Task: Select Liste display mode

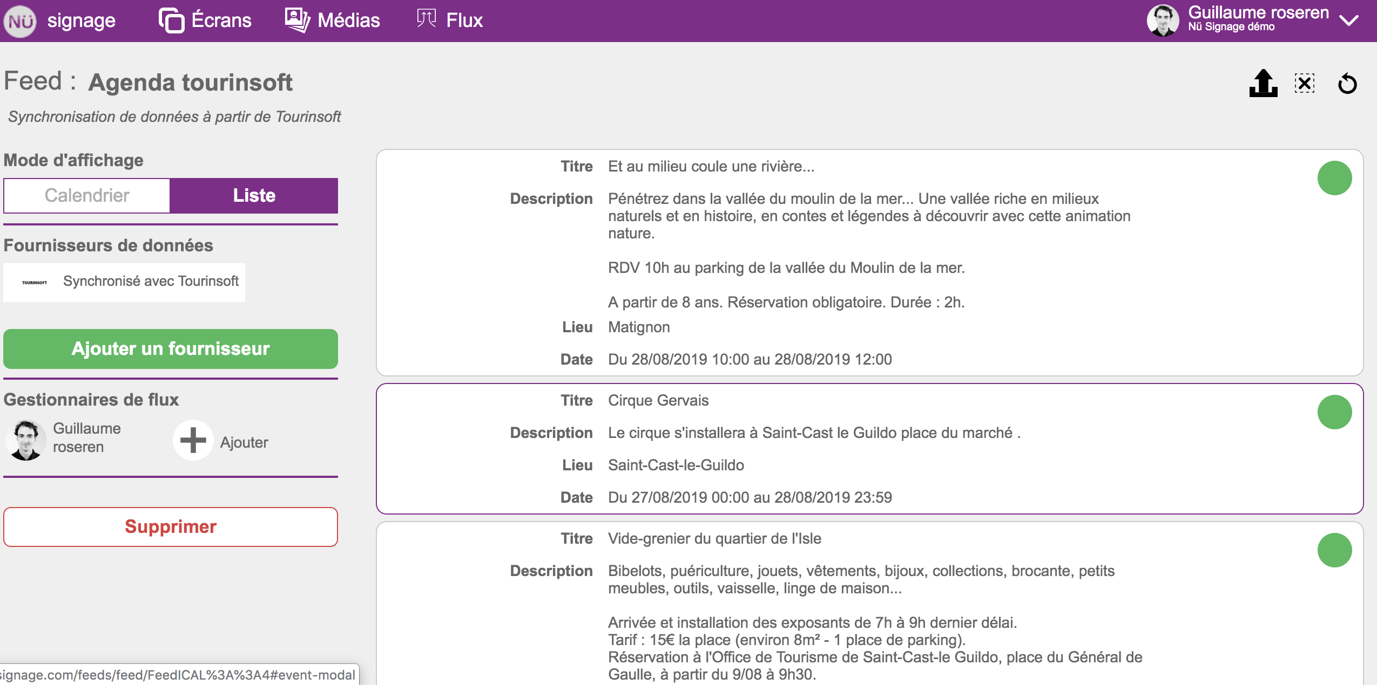Action: click(x=254, y=195)
